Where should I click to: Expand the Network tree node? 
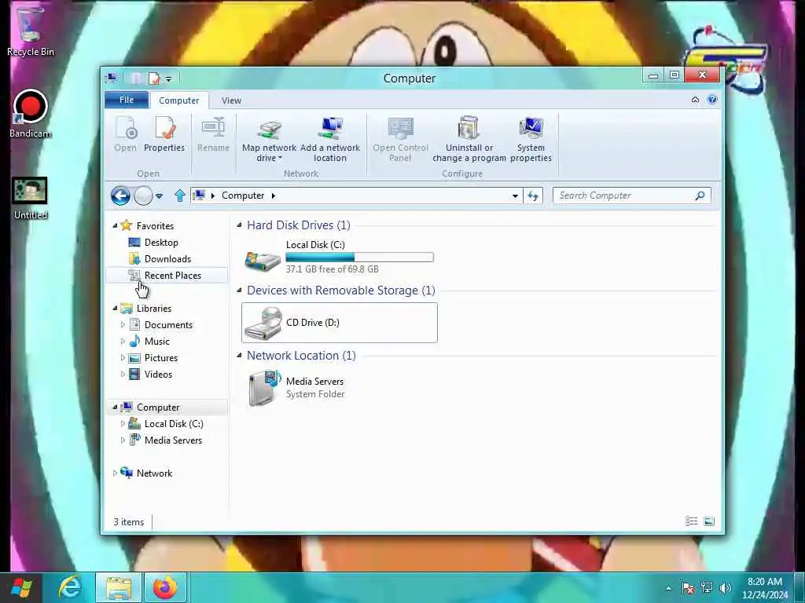pyautogui.click(x=115, y=473)
